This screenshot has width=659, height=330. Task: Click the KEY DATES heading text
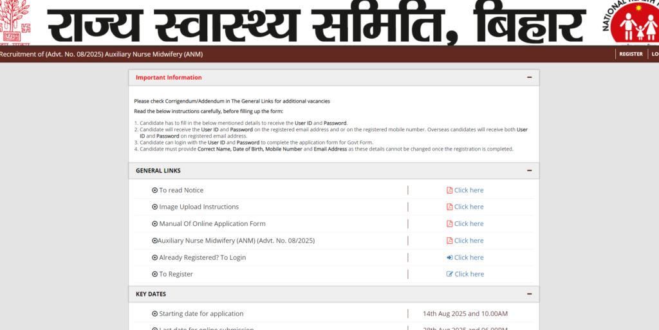pyautogui.click(x=151, y=294)
